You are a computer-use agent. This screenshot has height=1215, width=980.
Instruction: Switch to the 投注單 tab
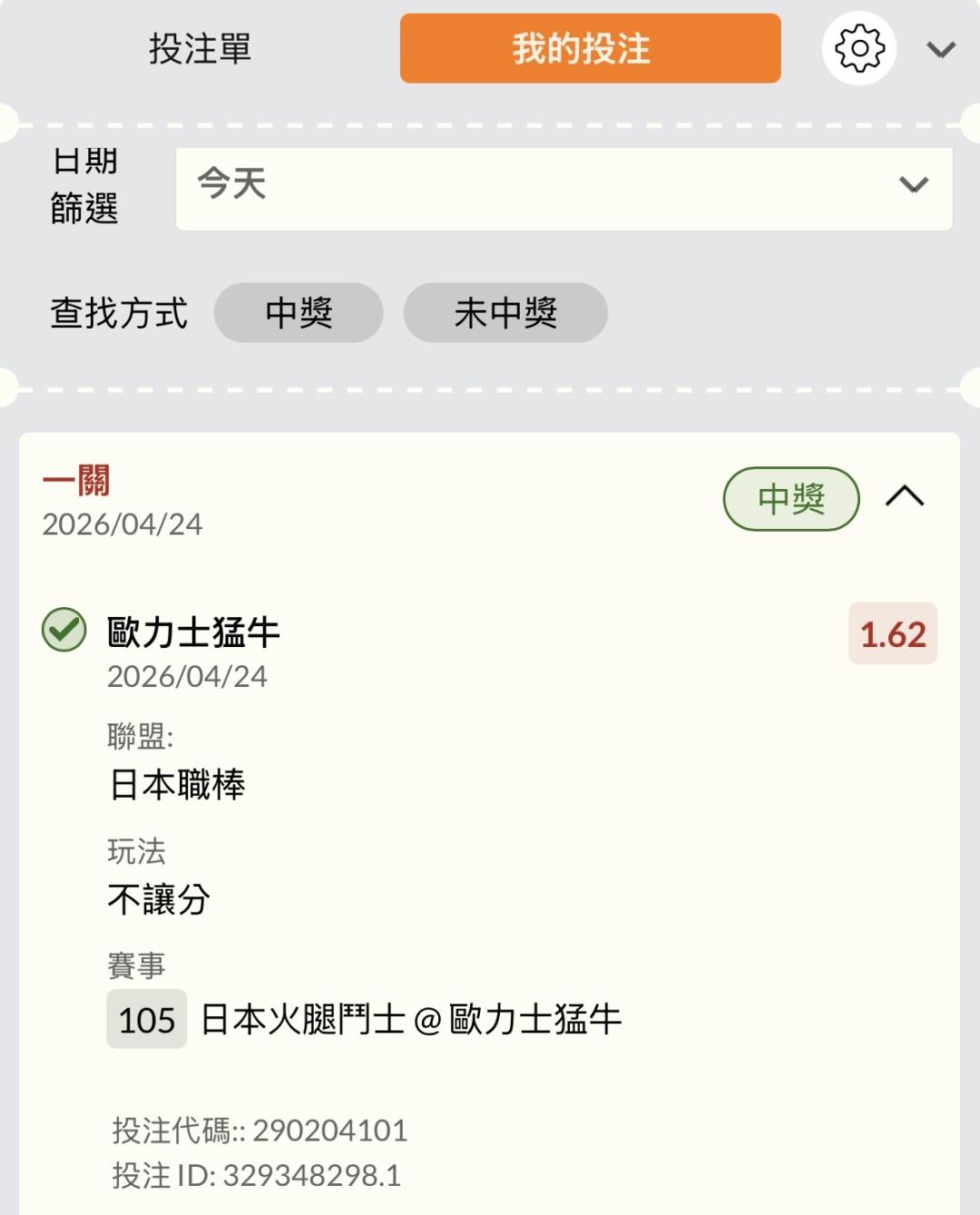[201, 49]
